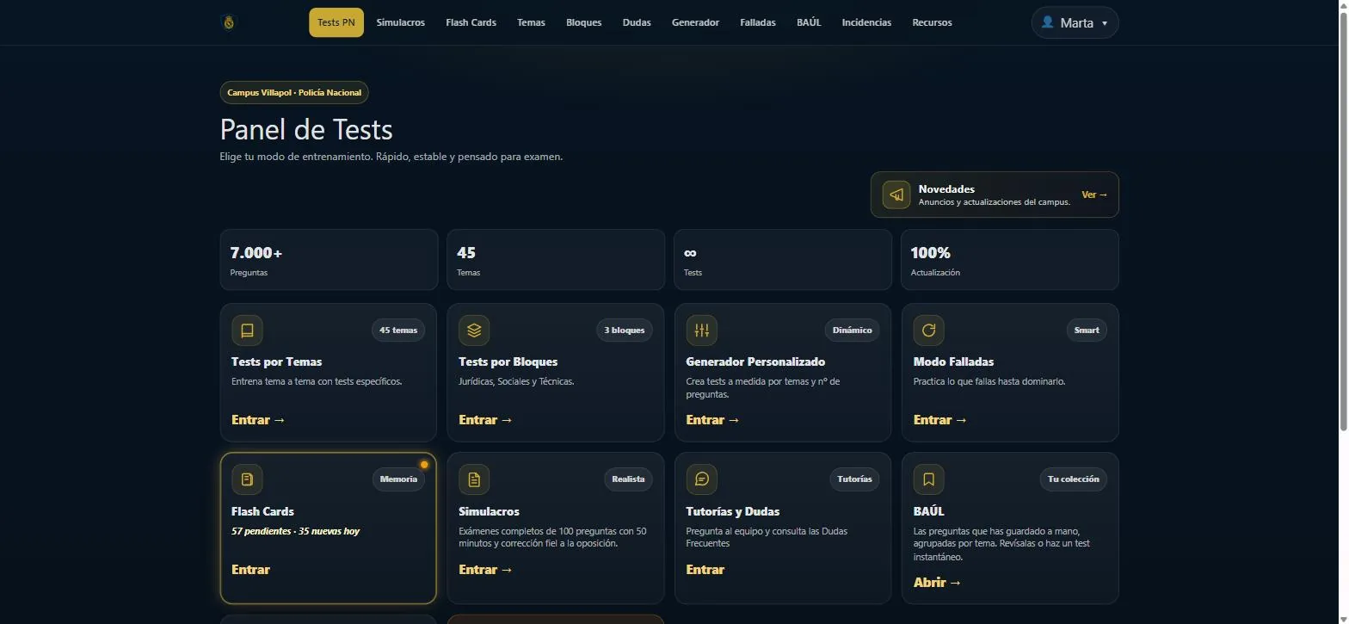Open BAÚL from the top navigation

coord(809,22)
